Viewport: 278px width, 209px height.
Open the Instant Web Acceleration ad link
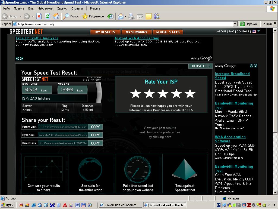tap(137, 38)
